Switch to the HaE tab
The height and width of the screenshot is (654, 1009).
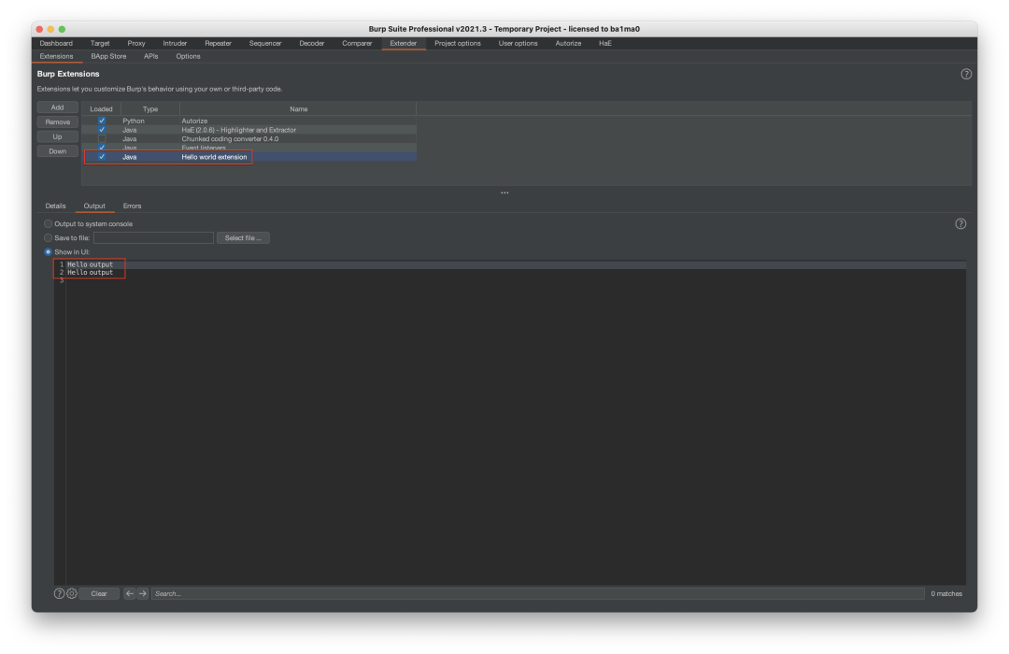pos(604,43)
